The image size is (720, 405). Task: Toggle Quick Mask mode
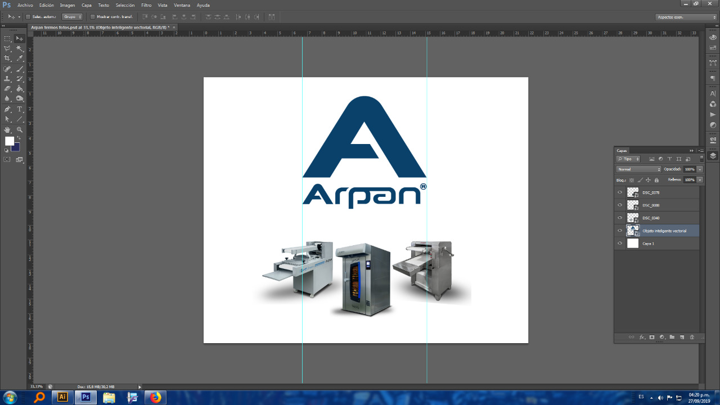click(7, 160)
